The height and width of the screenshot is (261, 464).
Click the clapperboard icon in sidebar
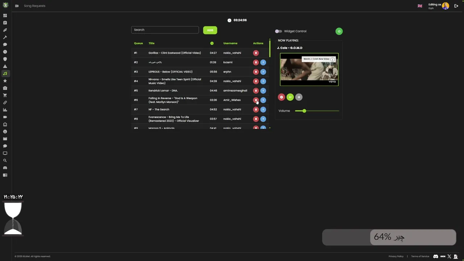[5, 139]
